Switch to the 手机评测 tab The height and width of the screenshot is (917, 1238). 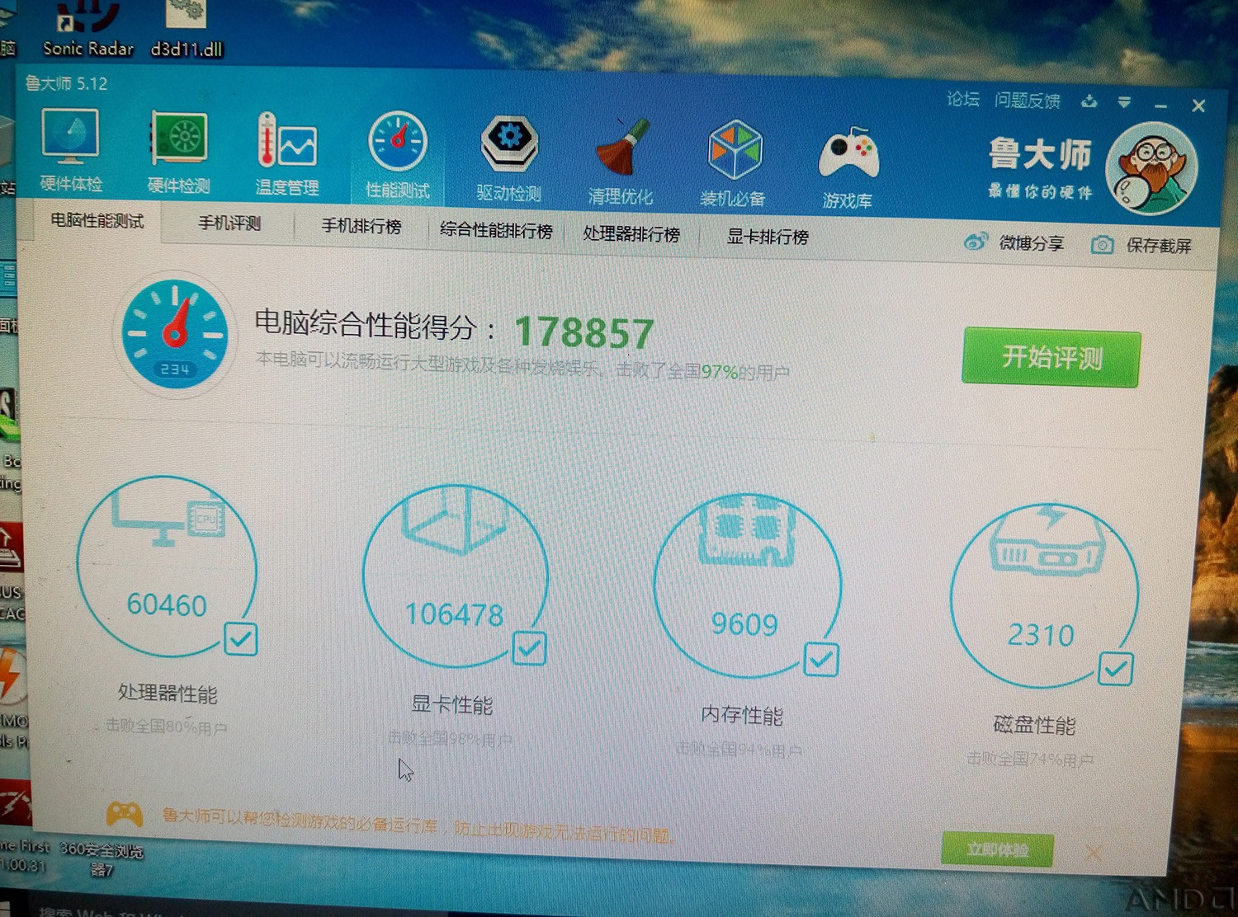coord(229,223)
